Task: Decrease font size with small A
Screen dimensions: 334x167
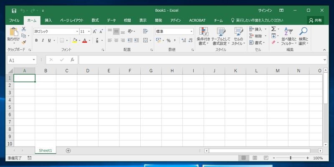Action: click(x=101, y=32)
